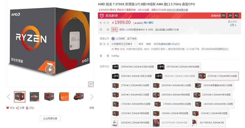245x128 pixels.
Task: Show next thumbnails with the right arrow
Action: click(x=92, y=97)
